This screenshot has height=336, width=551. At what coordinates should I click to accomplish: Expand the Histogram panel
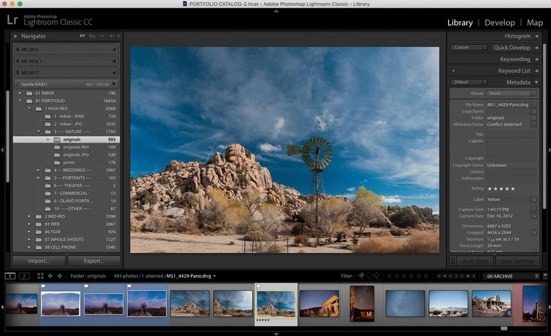(x=518, y=36)
